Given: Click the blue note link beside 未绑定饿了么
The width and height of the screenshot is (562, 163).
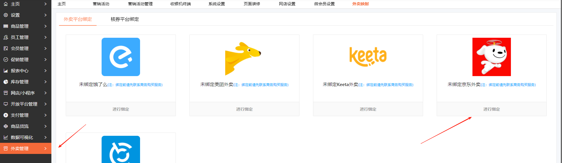Looking at the screenshot, I should [135, 85].
